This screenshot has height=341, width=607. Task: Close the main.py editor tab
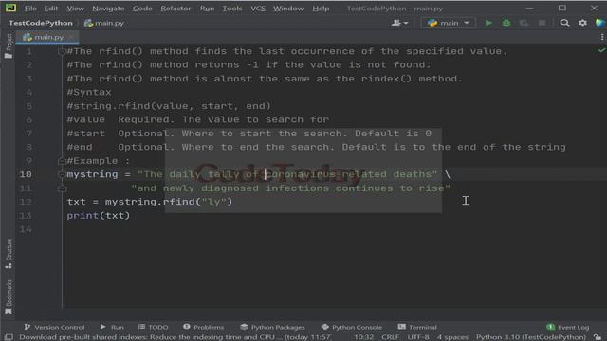click(71, 37)
